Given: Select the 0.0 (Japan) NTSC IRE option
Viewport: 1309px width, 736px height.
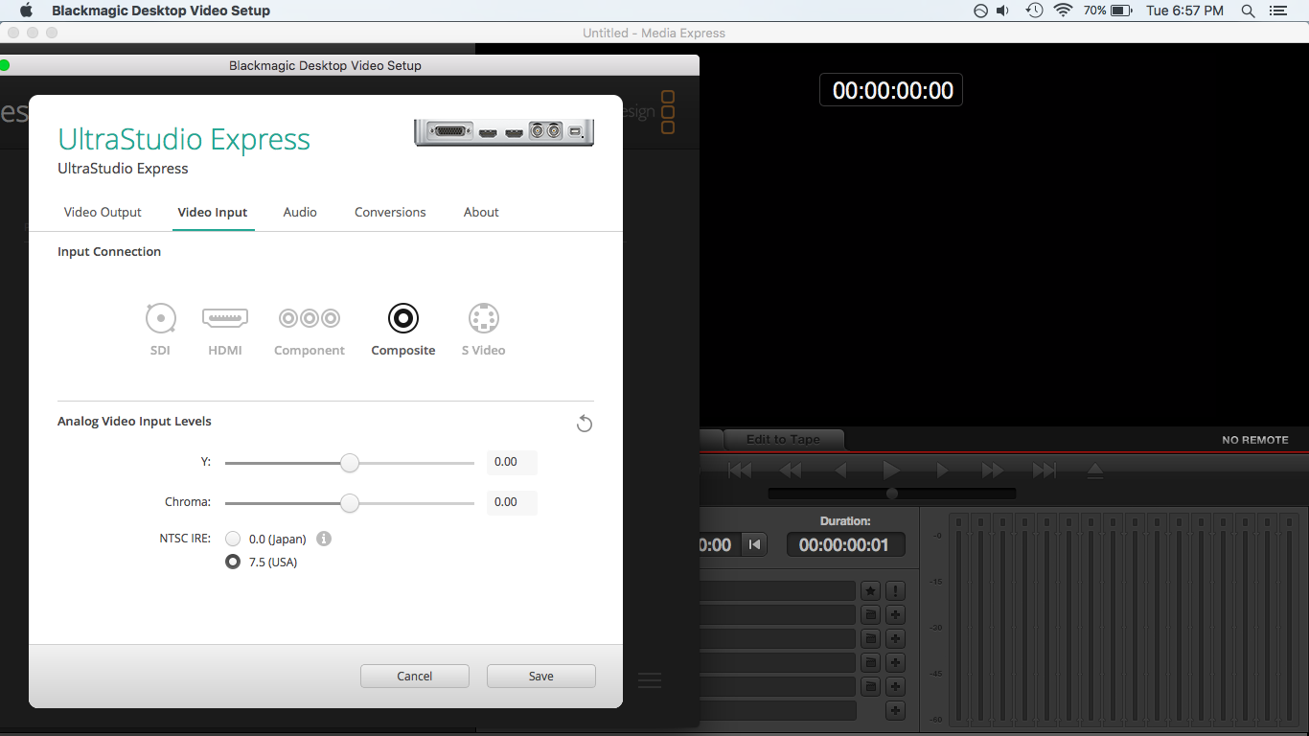Looking at the screenshot, I should 233,539.
